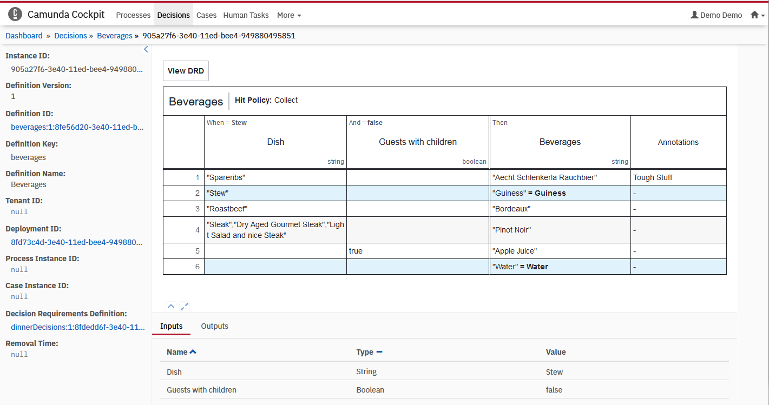Open the Beverages breadcrumb link
The image size is (769, 405).
click(115, 36)
